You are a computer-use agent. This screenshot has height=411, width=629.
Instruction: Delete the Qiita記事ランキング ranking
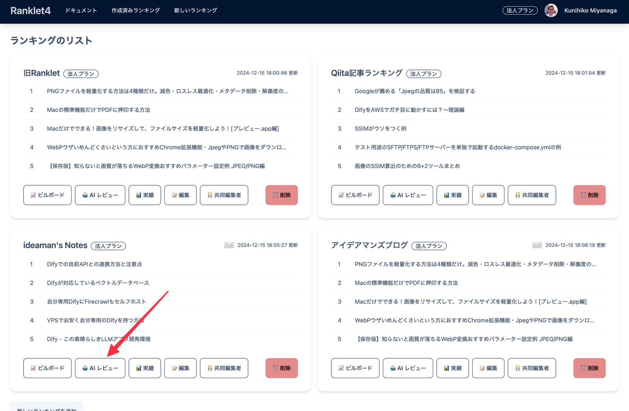pyautogui.click(x=589, y=195)
